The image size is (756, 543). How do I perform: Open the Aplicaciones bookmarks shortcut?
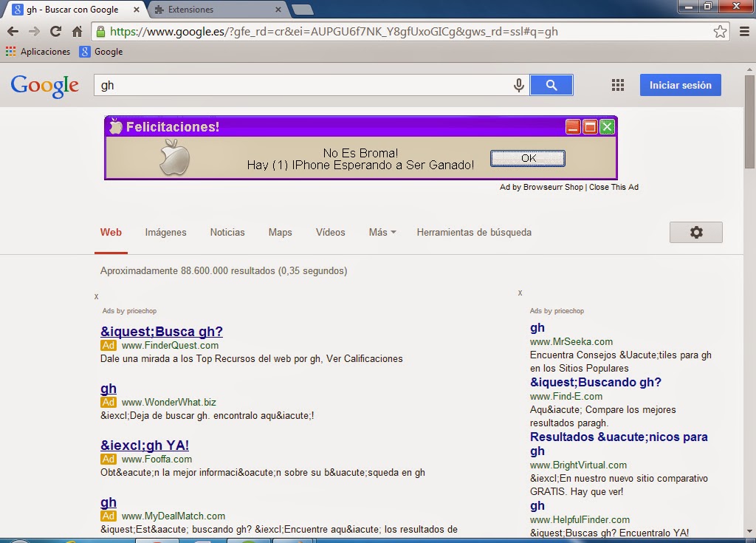pyautogui.click(x=38, y=52)
